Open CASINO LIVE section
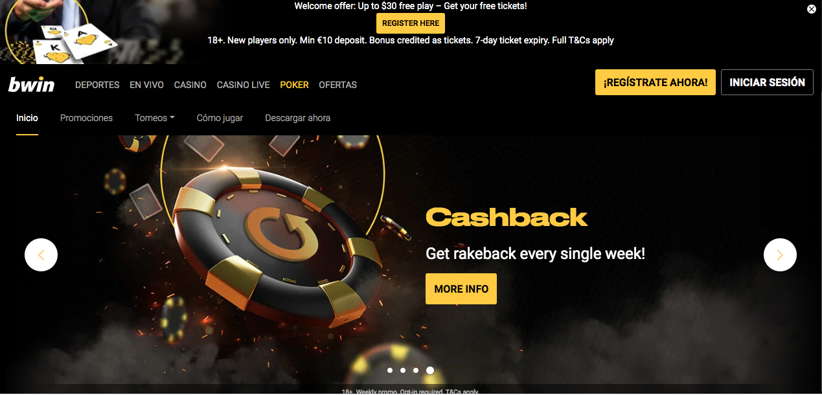 (243, 85)
